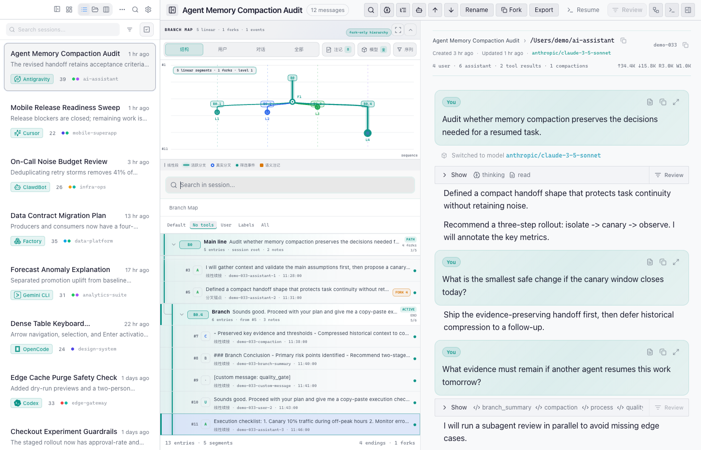
Task: Select the folder grouping view icon
Action: tap(95, 9)
